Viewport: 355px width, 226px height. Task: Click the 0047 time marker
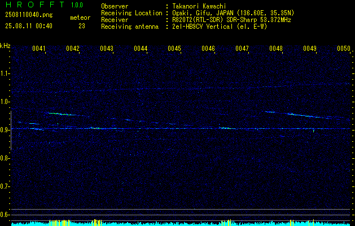(242, 49)
